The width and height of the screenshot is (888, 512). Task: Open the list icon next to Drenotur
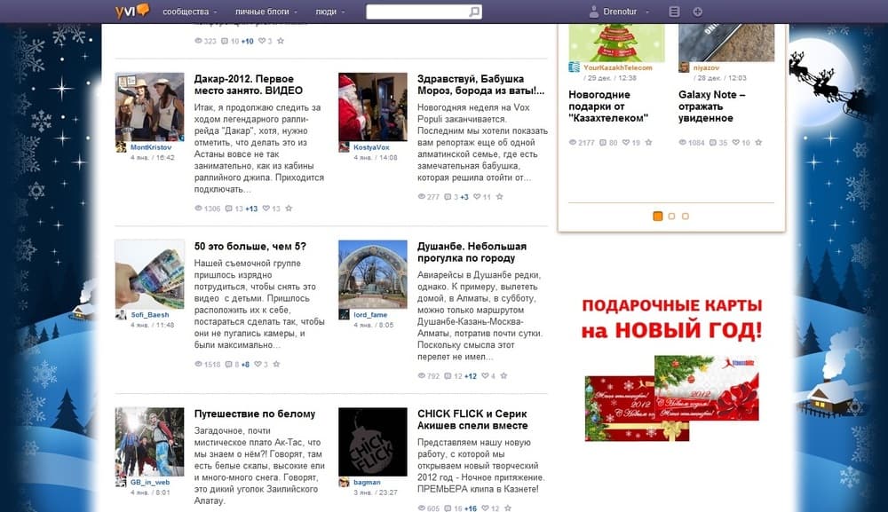[674, 12]
